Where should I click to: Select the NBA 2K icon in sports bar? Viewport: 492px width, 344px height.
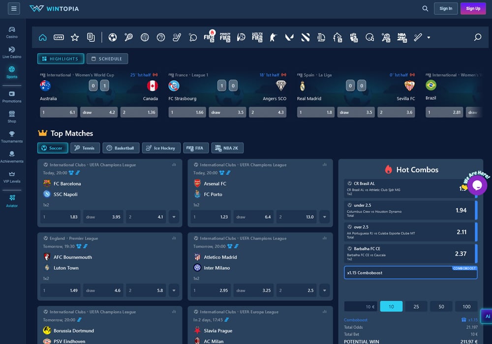[402, 38]
